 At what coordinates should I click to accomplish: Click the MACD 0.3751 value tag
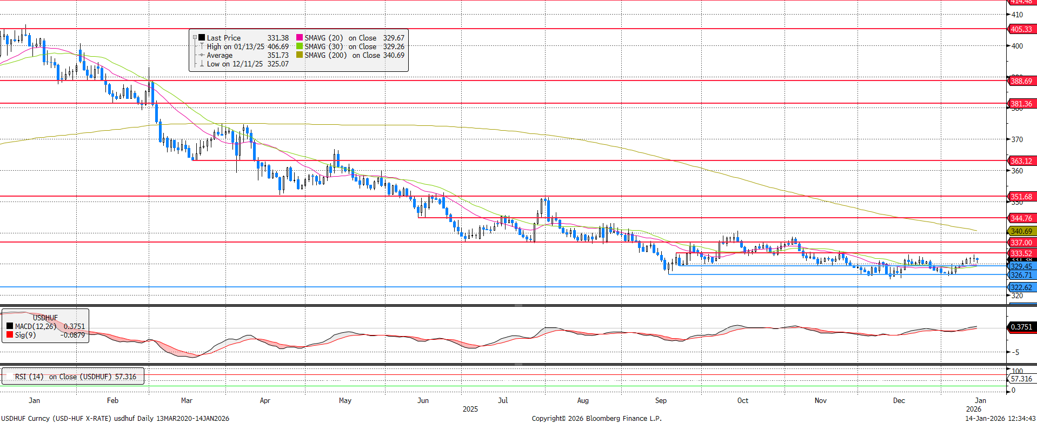coord(1021,327)
